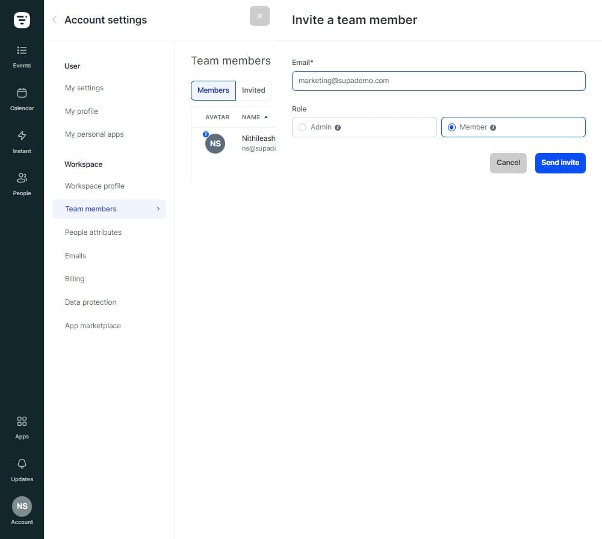The height and width of the screenshot is (539, 602).
Task: Click the Email input field
Action: pos(438,80)
